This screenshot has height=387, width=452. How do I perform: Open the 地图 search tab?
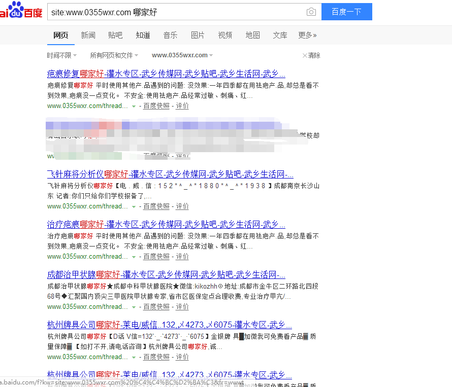tap(252, 35)
